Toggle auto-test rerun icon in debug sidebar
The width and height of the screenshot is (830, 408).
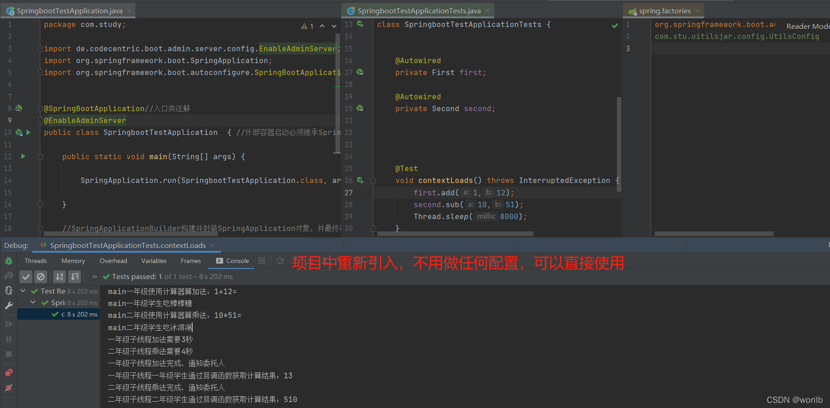pyautogui.click(x=9, y=290)
